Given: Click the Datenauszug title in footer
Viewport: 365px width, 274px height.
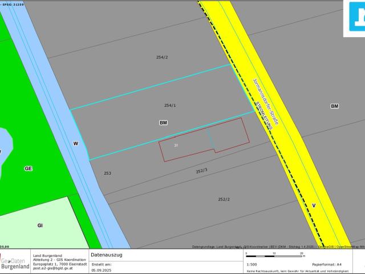Looking at the screenshot, I should point(107,254).
